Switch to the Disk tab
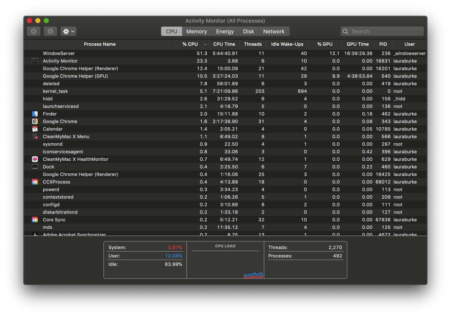The image size is (451, 316). (248, 31)
